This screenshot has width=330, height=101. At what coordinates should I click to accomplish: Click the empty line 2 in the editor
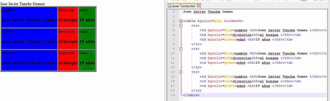pyautogui.click(x=254, y=16)
